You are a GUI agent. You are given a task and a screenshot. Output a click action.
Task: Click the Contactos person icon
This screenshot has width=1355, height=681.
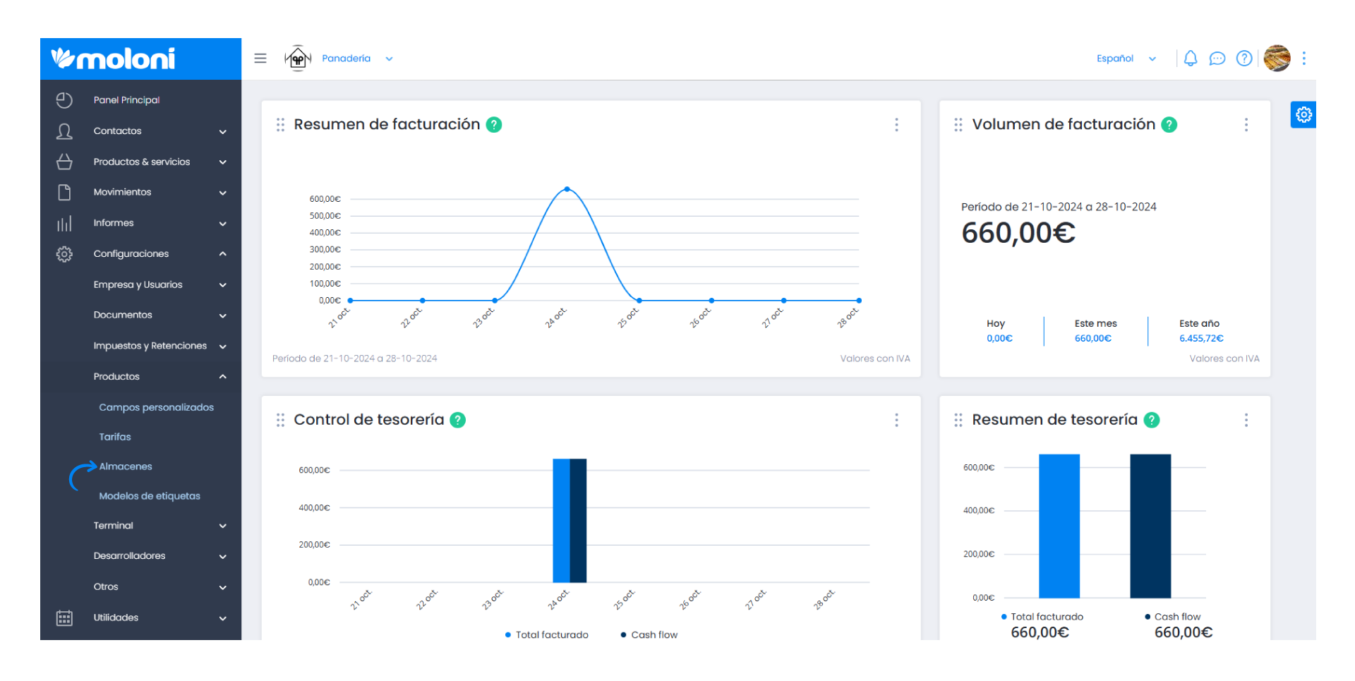[x=64, y=131]
